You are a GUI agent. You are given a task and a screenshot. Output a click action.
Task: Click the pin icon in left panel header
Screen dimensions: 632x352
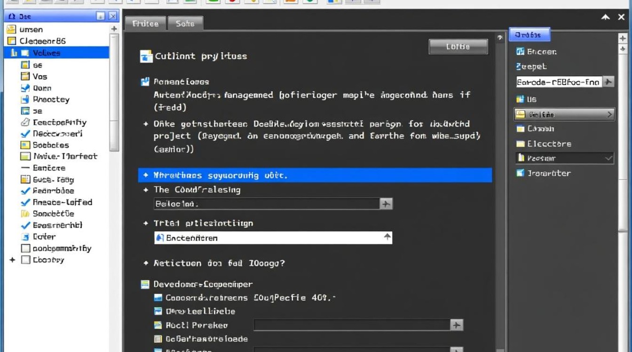click(101, 16)
